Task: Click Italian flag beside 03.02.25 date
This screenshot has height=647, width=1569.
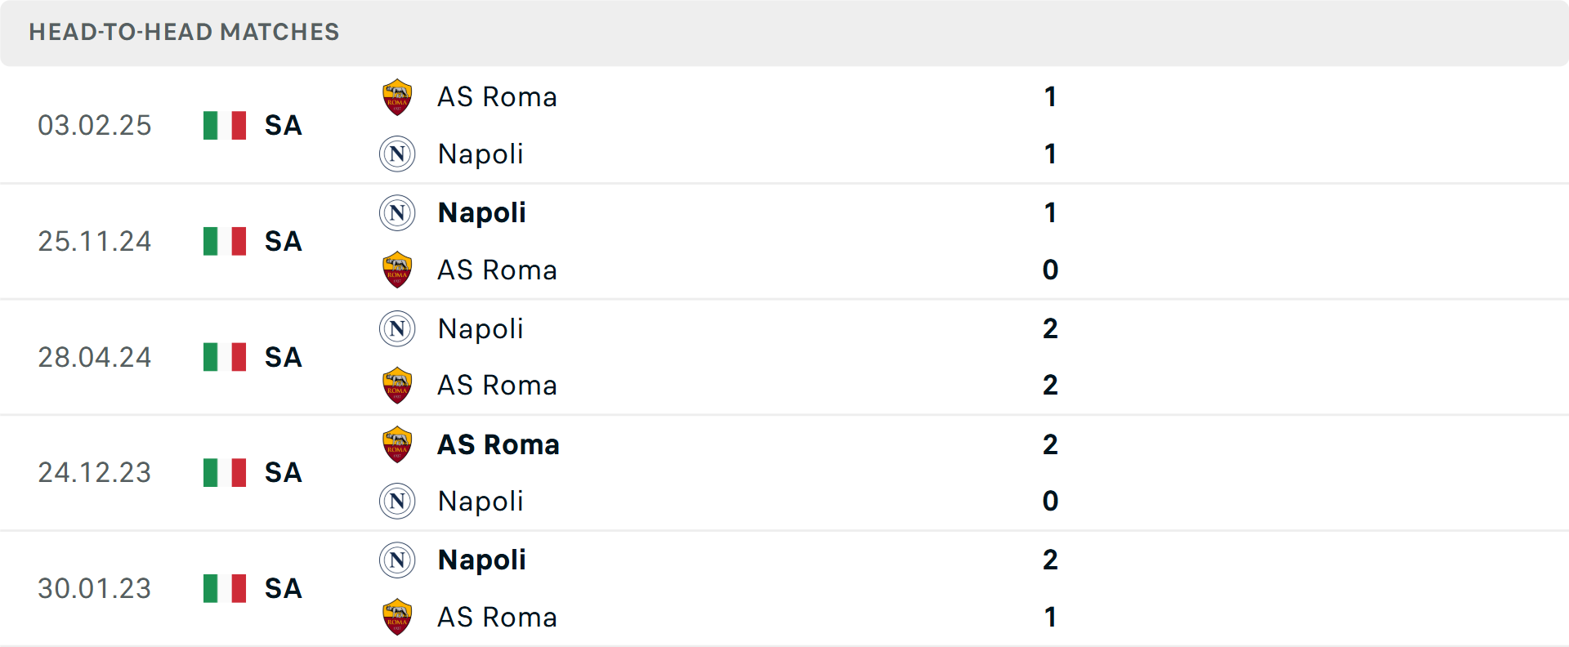Action: (x=225, y=126)
